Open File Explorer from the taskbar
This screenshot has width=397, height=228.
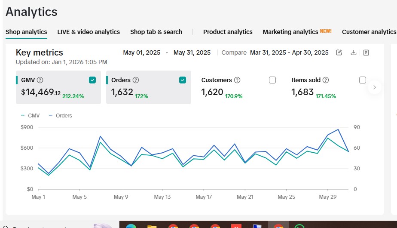tap(152, 226)
